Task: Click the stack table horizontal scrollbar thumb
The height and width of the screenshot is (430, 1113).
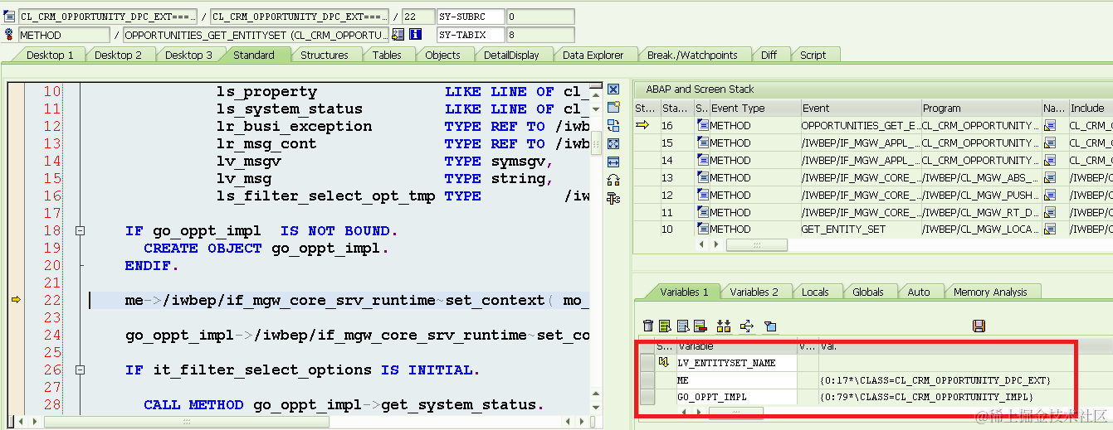Action: pos(756,245)
